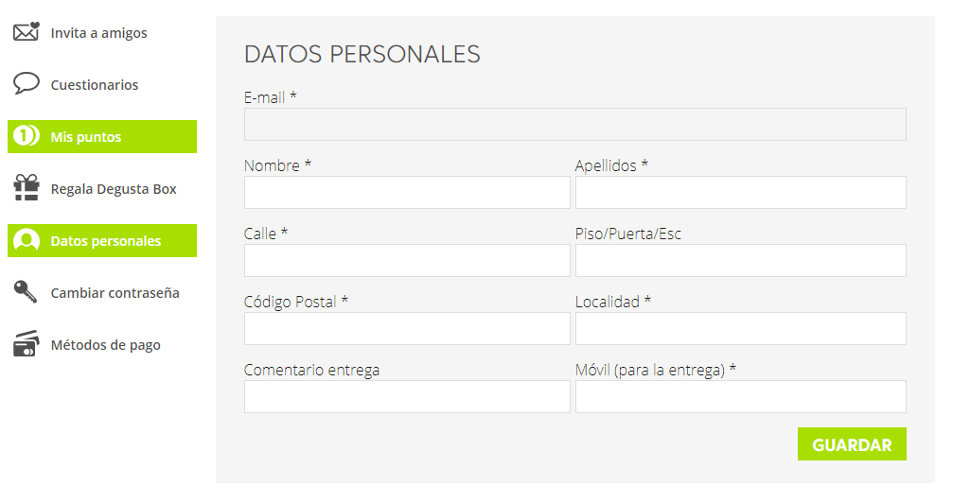This screenshot has width=953, height=503.
Task: Open the Invita a amigos menu item
Action: point(98,33)
